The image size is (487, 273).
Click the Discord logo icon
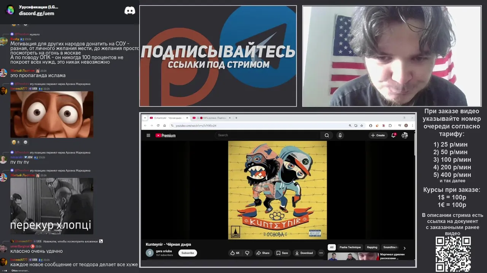pos(130,11)
